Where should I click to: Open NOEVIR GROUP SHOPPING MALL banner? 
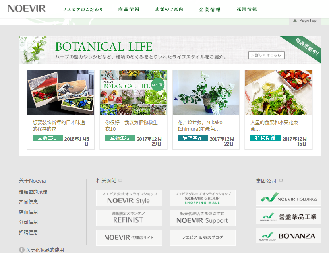[x=203, y=198]
